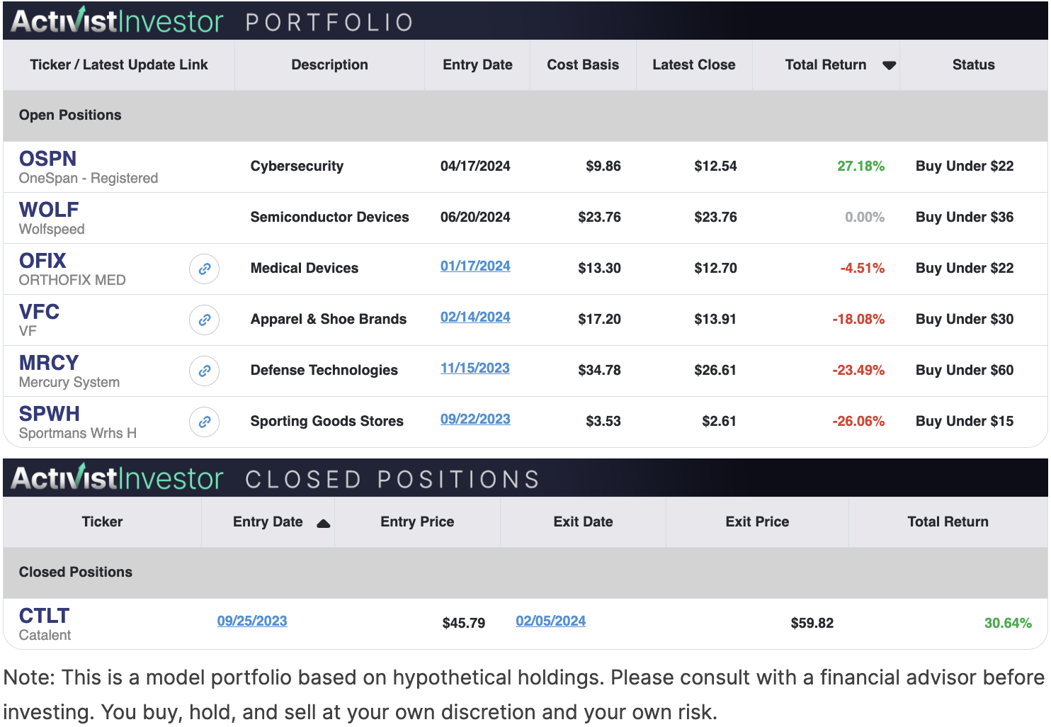Click the ActivistInvestor Portfolio logo
The image size is (1051, 727).
117,21
